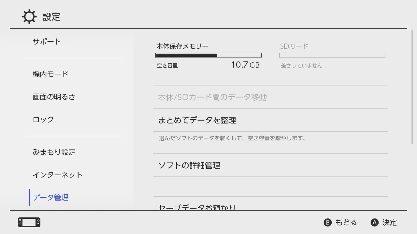Viewport: 417px width, 234px height.
Task: Select the ロック sidebar entry
Action: [x=43, y=120]
